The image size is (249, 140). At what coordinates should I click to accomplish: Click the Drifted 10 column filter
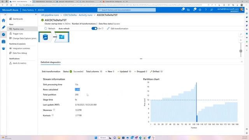(x=156, y=72)
